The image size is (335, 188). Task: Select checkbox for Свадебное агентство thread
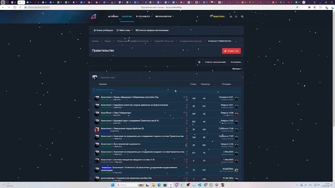(186, 108)
